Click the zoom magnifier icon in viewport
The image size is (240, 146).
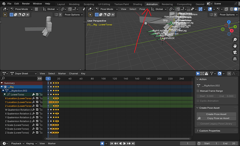pos(235,40)
